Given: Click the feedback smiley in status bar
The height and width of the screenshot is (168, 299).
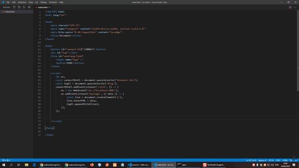Looking at the screenshot, I should [291, 160].
